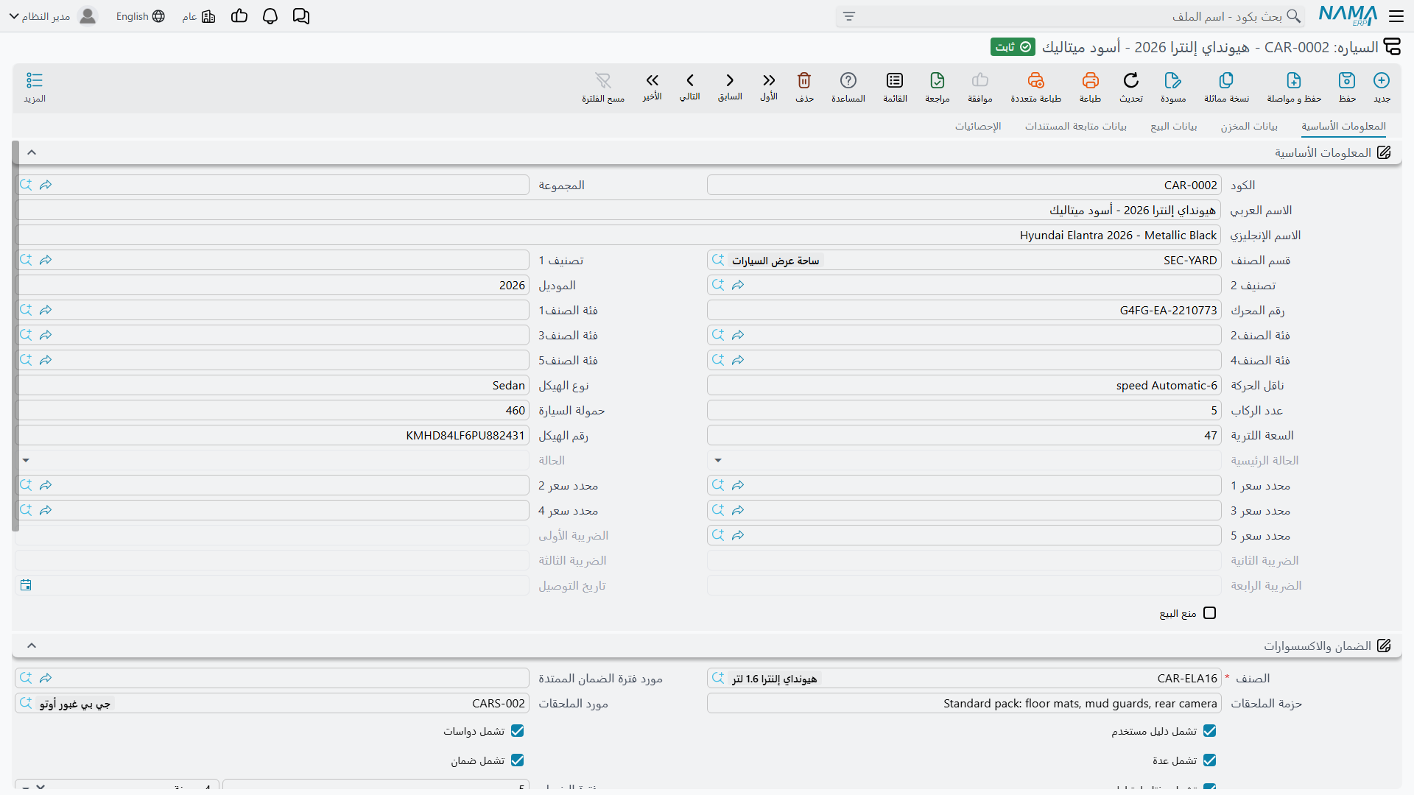
Task: Click the الاسم العربي field
Action: [x=618, y=210]
